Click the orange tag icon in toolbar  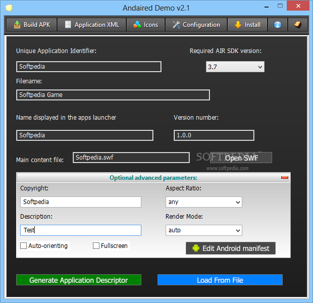(x=298, y=25)
